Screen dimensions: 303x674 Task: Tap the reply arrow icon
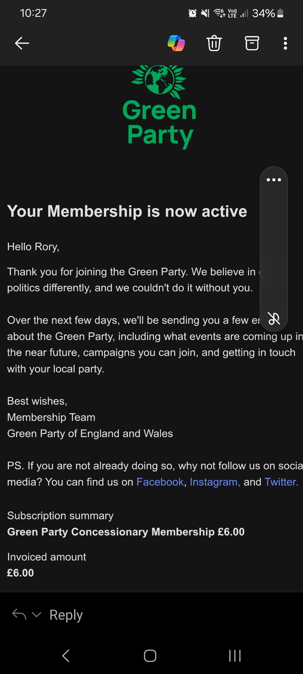click(x=19, y=615)
